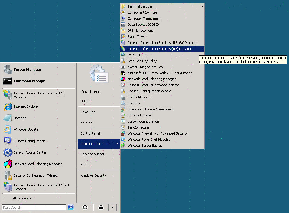This screenshot has height=213, width=289.
Task: Open Computer from right pane
Action: pyautogui.click(x=99, y=112)
